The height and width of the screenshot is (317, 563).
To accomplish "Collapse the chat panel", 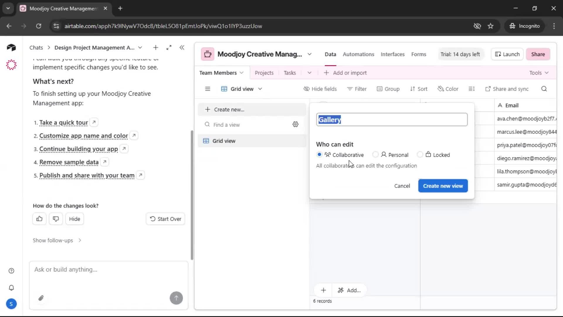I will pyautogui.click(x=182, y=48).
